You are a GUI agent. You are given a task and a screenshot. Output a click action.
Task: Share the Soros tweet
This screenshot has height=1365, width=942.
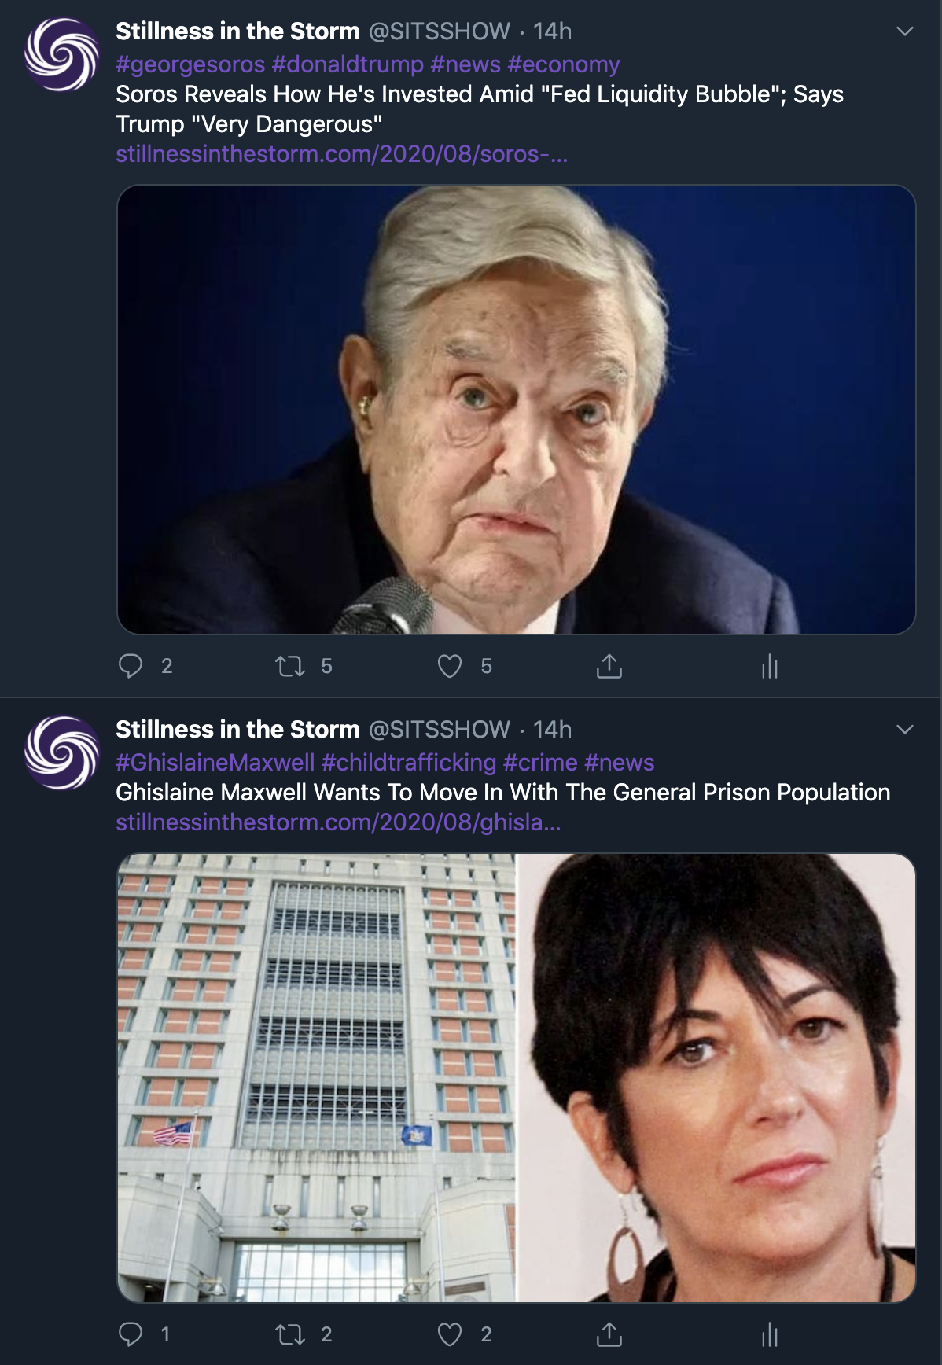coord(609,666)
